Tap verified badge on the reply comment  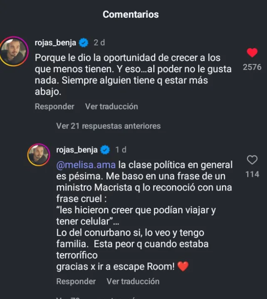[105, 149]
